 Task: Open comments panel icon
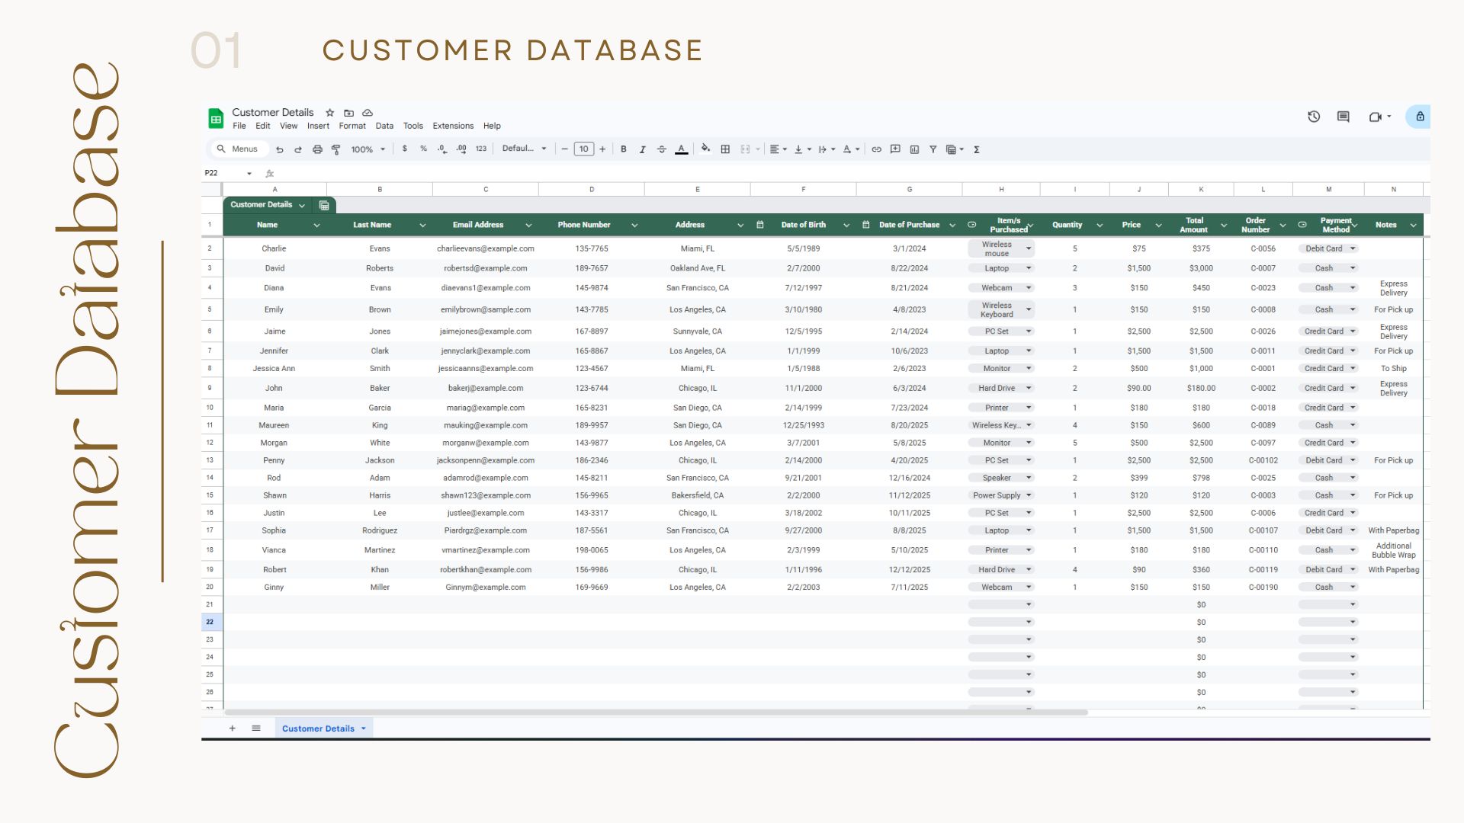point(1343,117)
